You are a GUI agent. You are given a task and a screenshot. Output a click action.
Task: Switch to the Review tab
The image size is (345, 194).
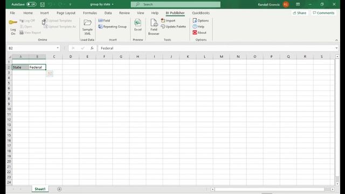[x=125, y=13]
